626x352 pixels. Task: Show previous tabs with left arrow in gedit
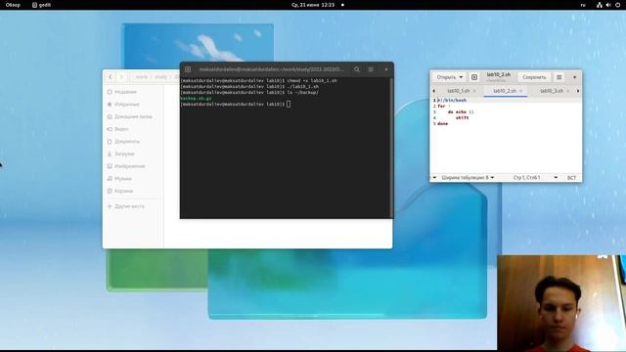point(434,91)
